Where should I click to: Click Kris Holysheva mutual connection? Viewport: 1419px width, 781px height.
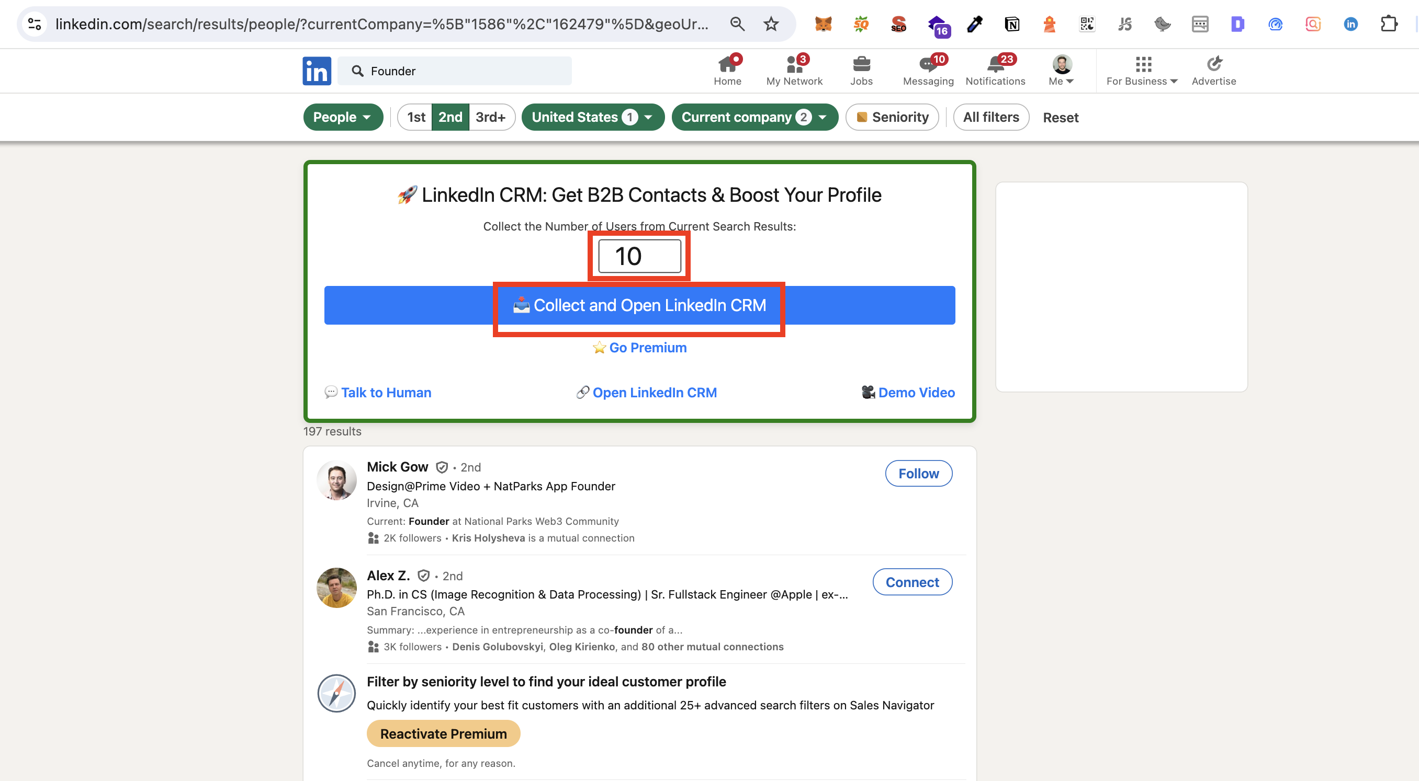488,538
